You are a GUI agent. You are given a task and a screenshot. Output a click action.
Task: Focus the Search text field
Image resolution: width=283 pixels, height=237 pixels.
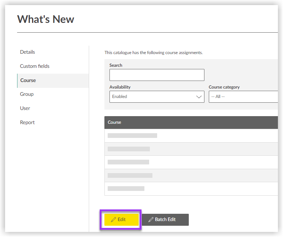157,75
